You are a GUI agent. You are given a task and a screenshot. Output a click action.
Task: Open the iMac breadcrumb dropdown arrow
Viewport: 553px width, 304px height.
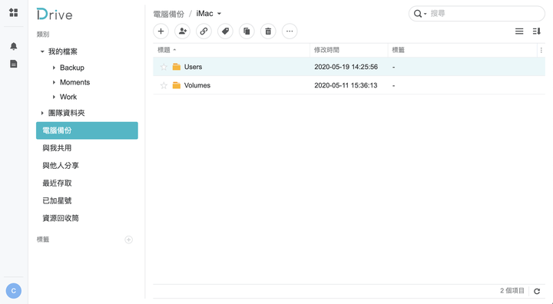(219, 14)
